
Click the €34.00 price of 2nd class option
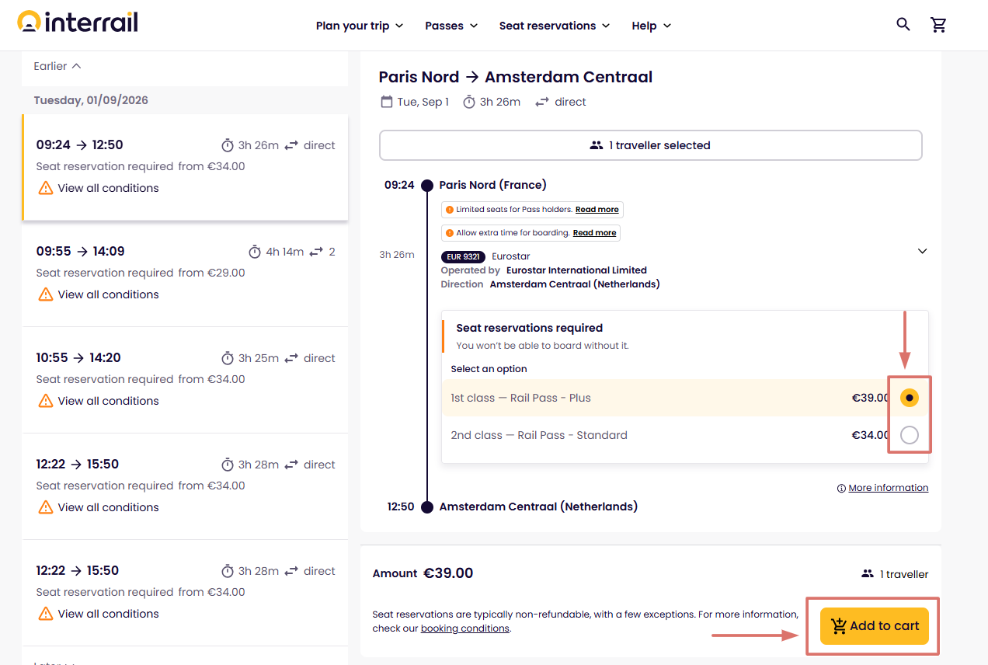click(x=870, y=435)
